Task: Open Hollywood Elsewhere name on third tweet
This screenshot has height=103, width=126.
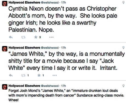Action: coord(24,86)
